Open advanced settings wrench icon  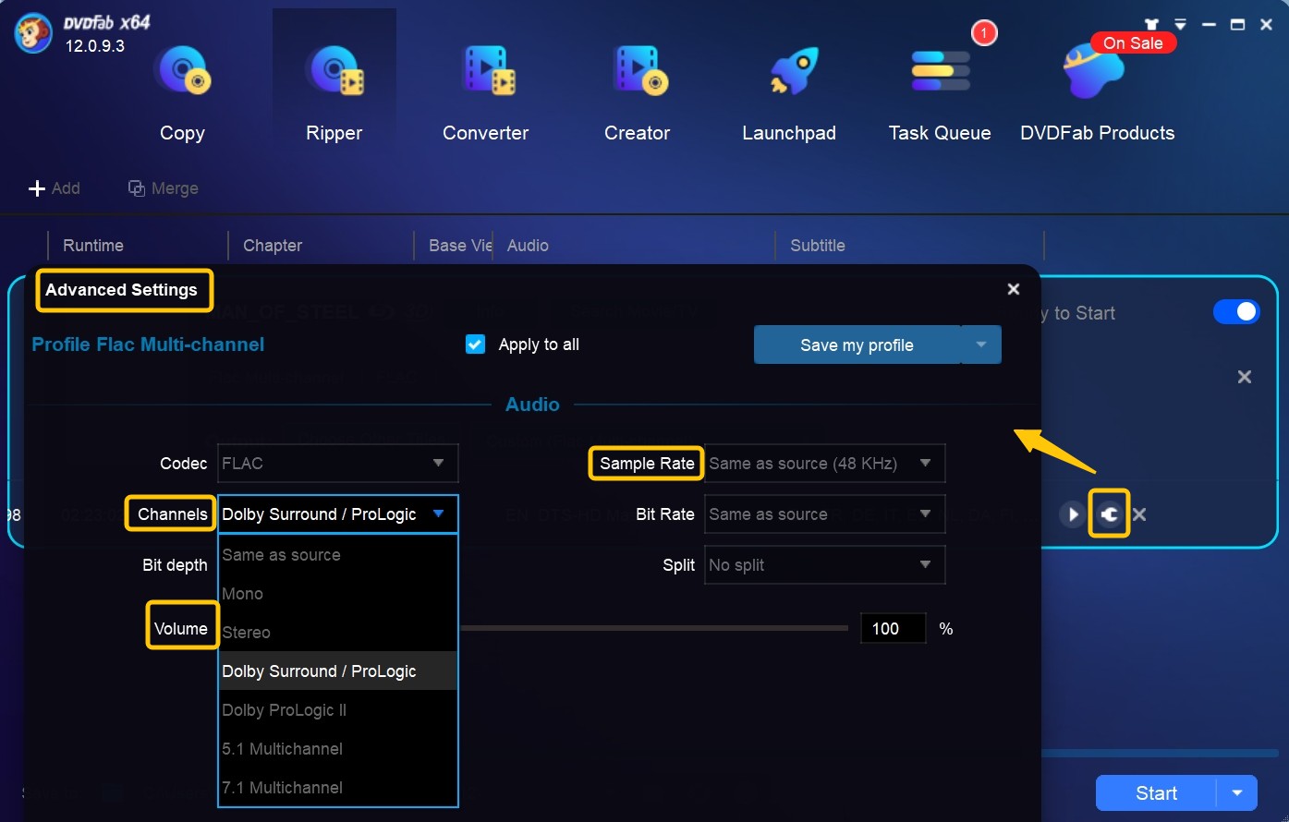pos(1110,514)
